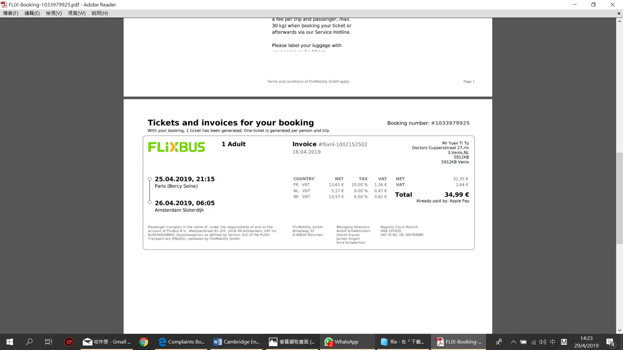The height and width of the screenshot is (350, 623).
Task: Click the scroll up arrow of the vertical scrollbar
Action: pyautogui.click(x=619, y=21)
